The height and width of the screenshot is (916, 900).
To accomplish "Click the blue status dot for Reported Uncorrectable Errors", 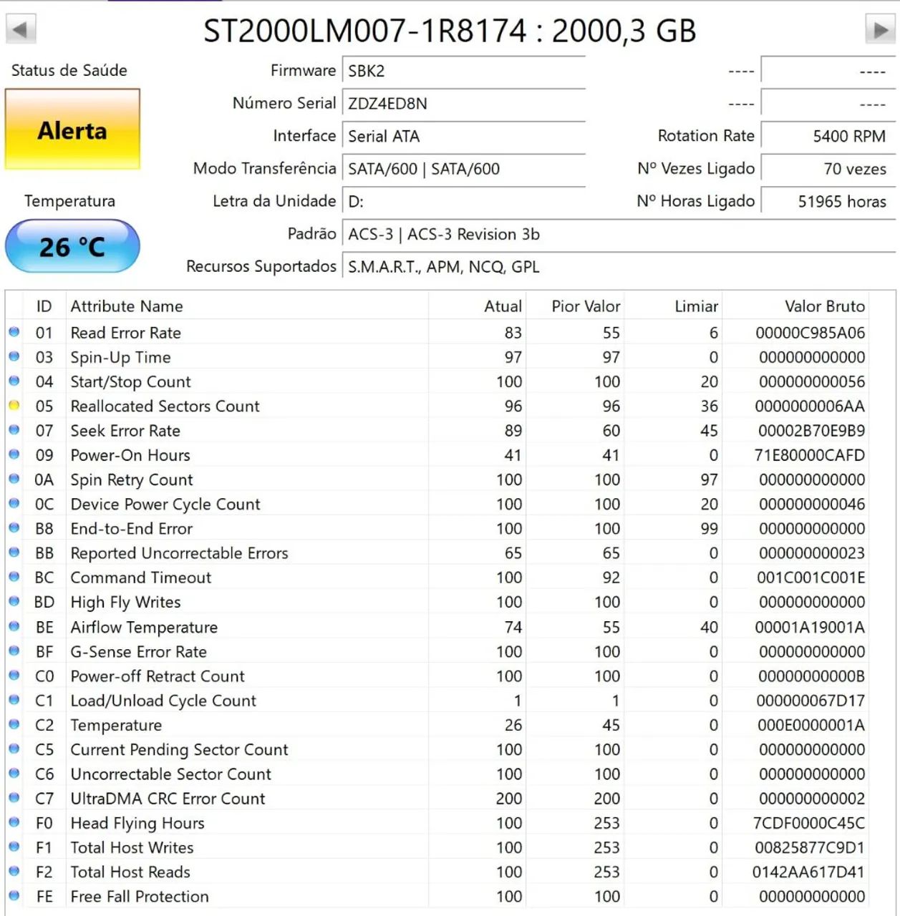I will pos(14,552).
